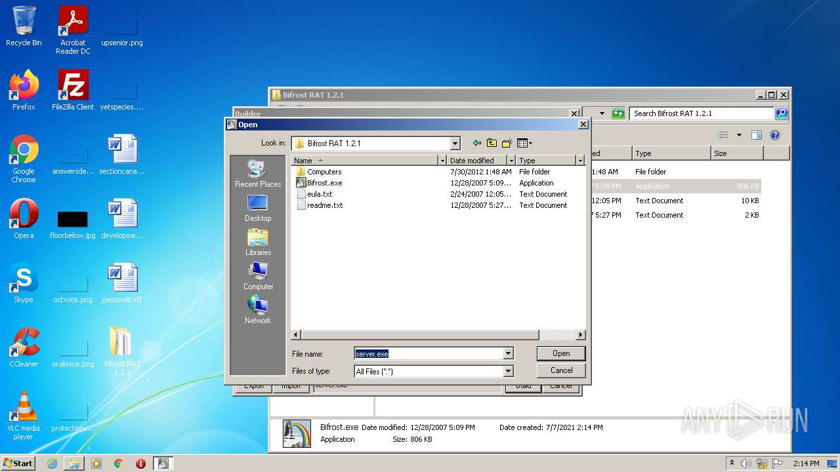Open the Opera desktop shortcut
Image resolution: width=840 pixels, height=472 pixels.
tap(24, 218)
